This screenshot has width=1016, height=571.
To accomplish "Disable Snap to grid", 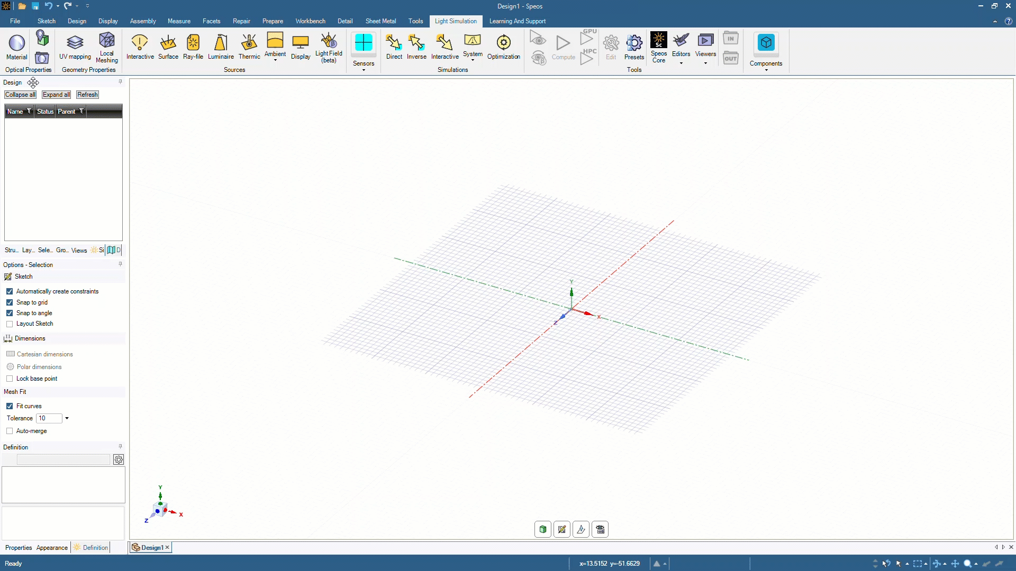I will pos(10,302).
